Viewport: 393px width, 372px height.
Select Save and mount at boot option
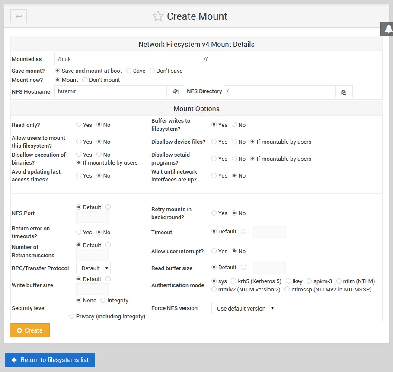(58, 71)
